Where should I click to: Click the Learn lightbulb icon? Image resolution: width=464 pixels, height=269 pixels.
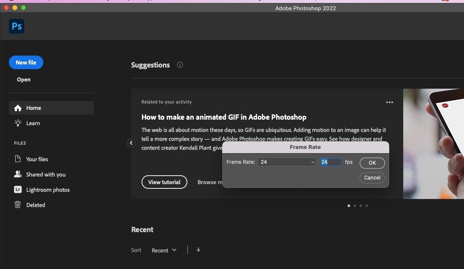pos(18,123)
